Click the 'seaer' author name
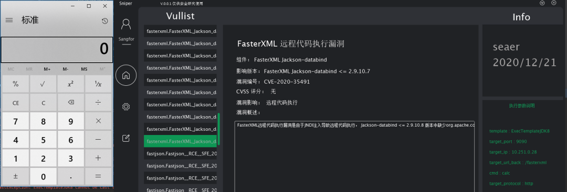The image size is (567, 192). click(506, 47)
